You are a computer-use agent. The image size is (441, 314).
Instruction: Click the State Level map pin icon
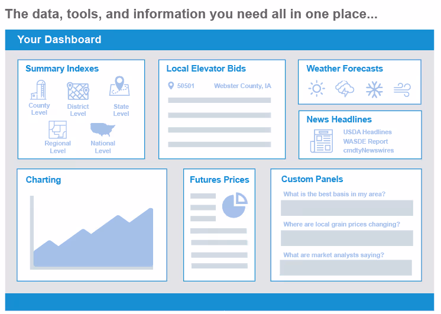coord(119,86)
